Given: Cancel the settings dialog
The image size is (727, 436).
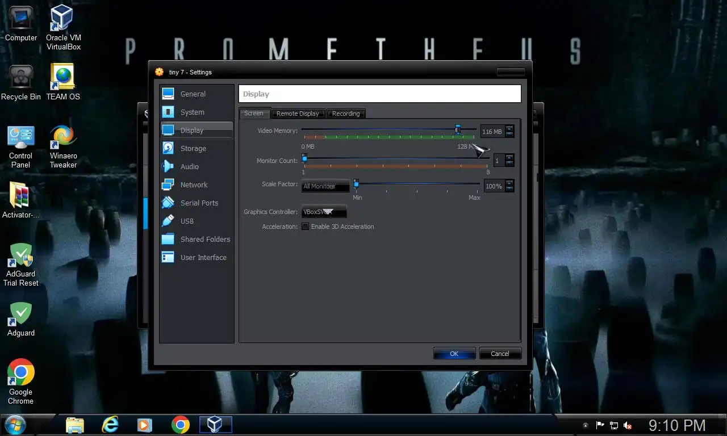Looking at the screenshot, I should (500, 353).
